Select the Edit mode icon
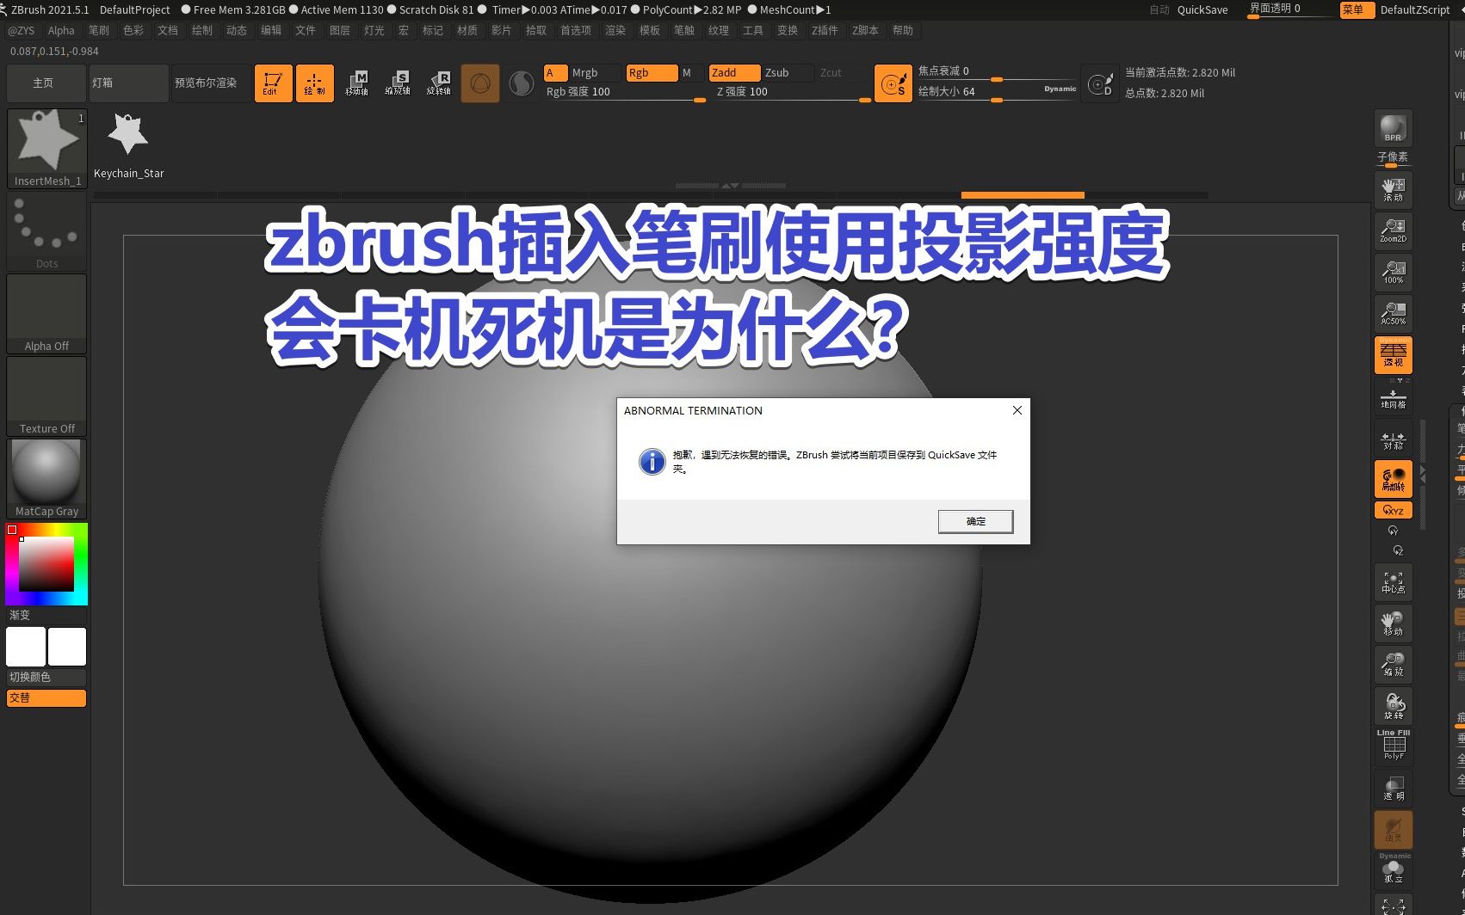The width and height of the screenshot is (1465, 915). point(273,83)
